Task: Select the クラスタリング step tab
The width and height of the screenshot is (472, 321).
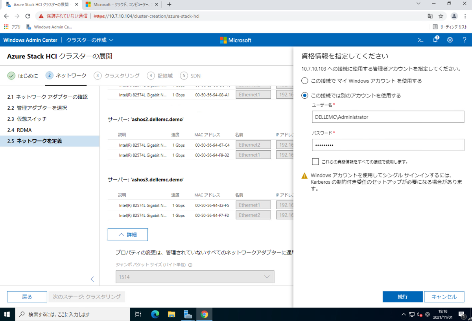Action: 117,76
